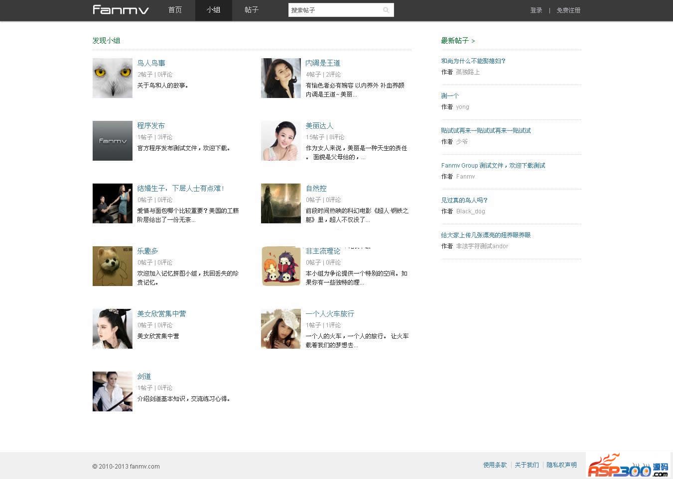
Task: Click the 登录 link
Action: [x=536, y=10]
